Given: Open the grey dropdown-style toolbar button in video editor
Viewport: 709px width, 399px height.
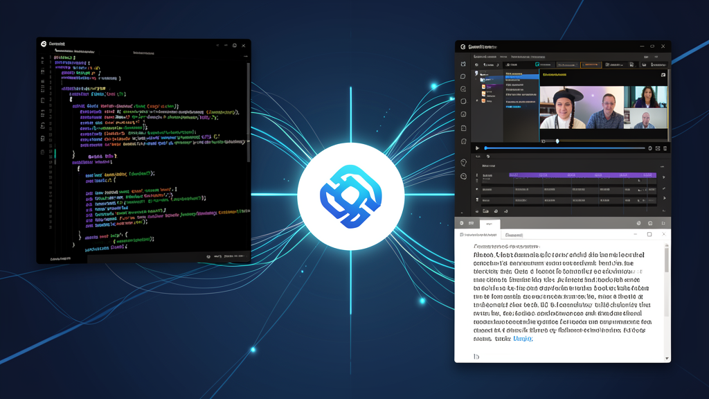Looking at the screenshot, I should [x=567, y=64].
